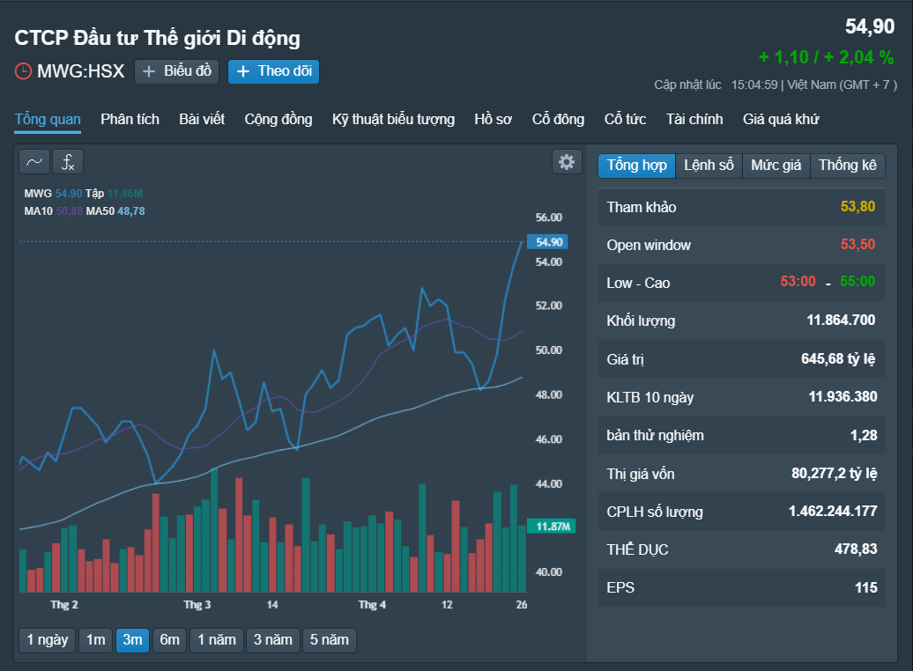Viewport: 913px width, 671px height.
Task: Set chart range to 3m
Action: (x=132, y=640)
